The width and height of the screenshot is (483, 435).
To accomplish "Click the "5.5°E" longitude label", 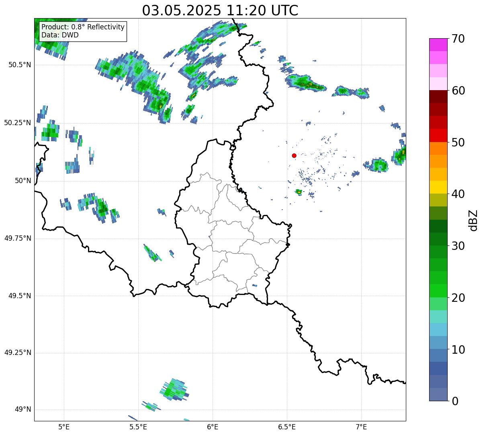I will (138, 427).
